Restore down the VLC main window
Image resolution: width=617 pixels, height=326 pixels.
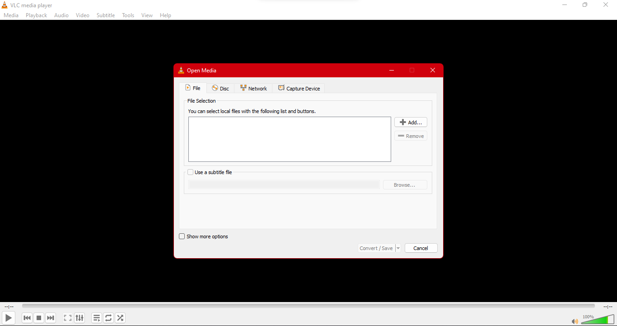click(x=585, y=5)
